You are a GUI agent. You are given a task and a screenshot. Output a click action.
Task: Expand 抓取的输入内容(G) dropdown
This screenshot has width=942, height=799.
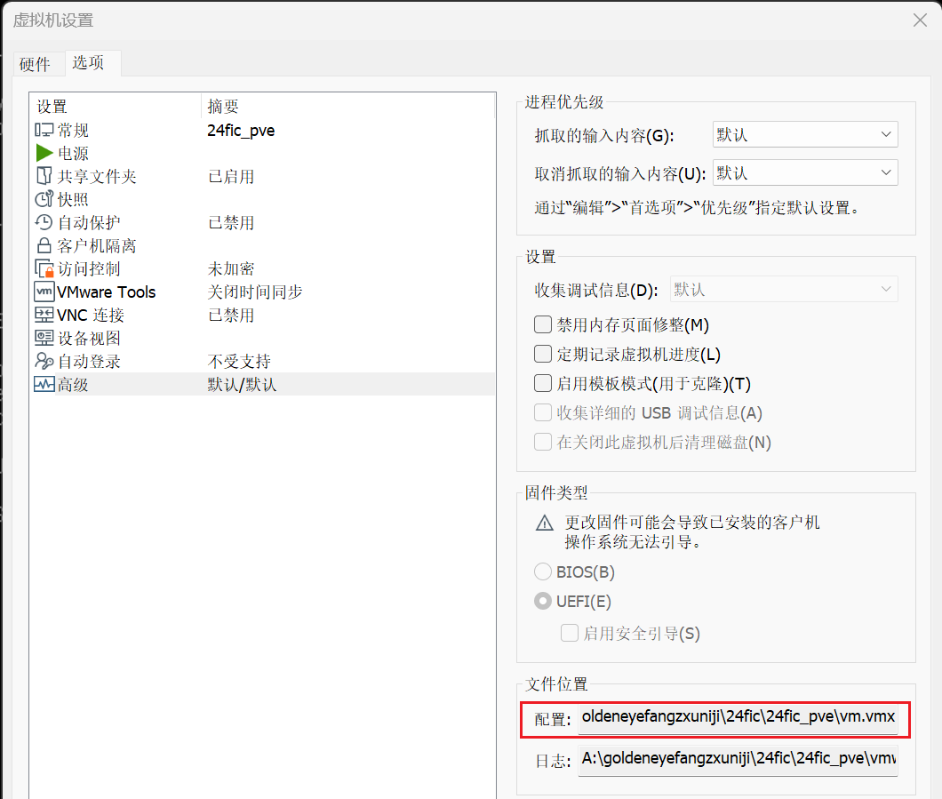804,135
